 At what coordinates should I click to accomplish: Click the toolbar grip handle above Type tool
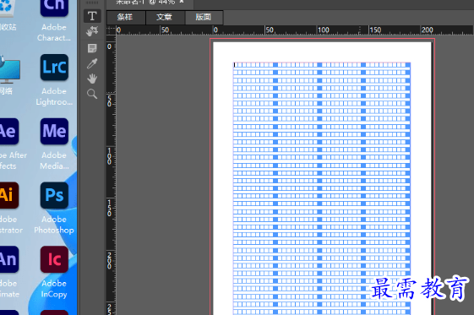92,3
